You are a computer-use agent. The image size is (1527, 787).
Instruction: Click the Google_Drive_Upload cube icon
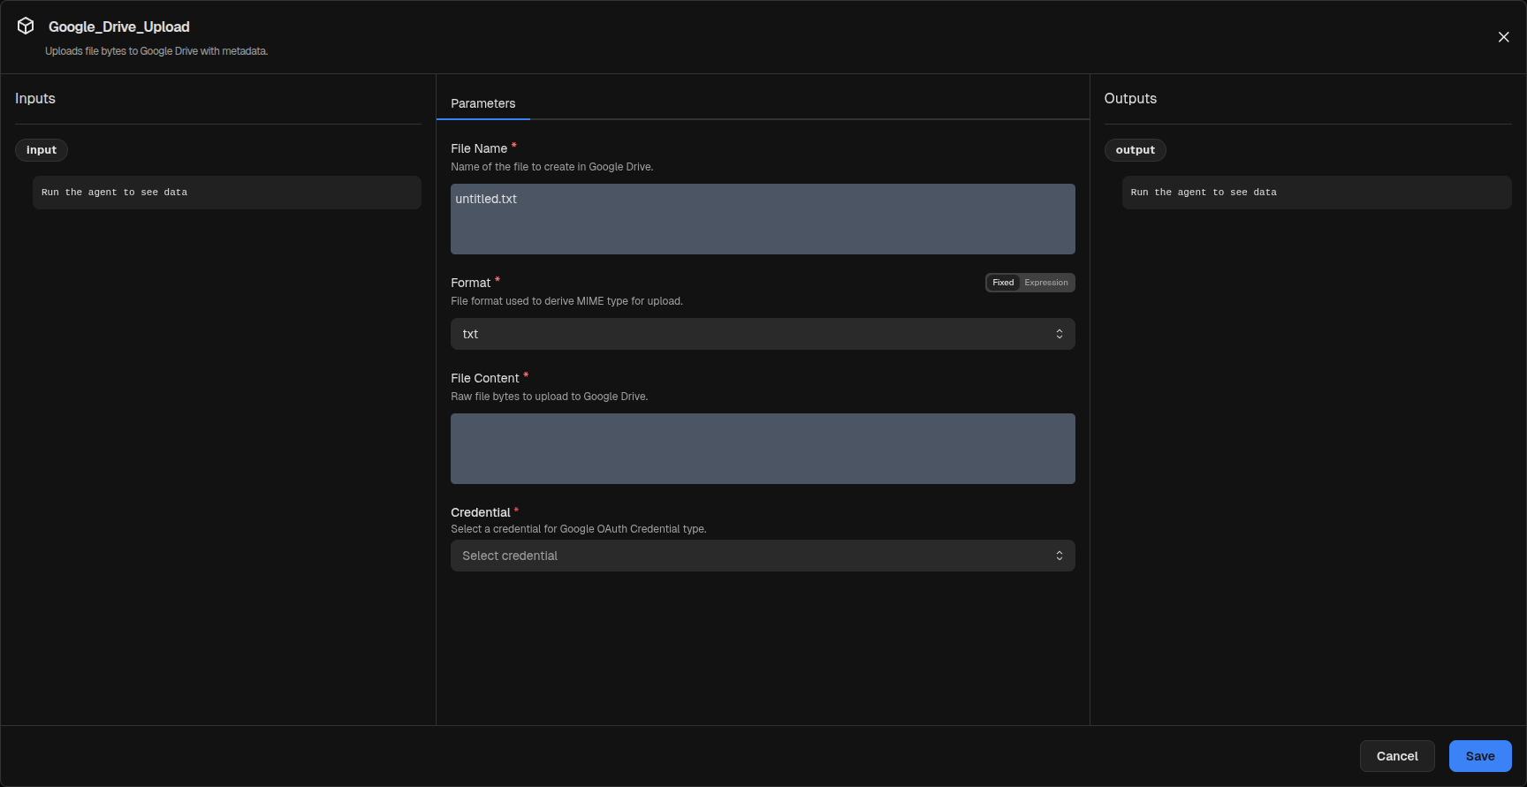tap(26, 26)
